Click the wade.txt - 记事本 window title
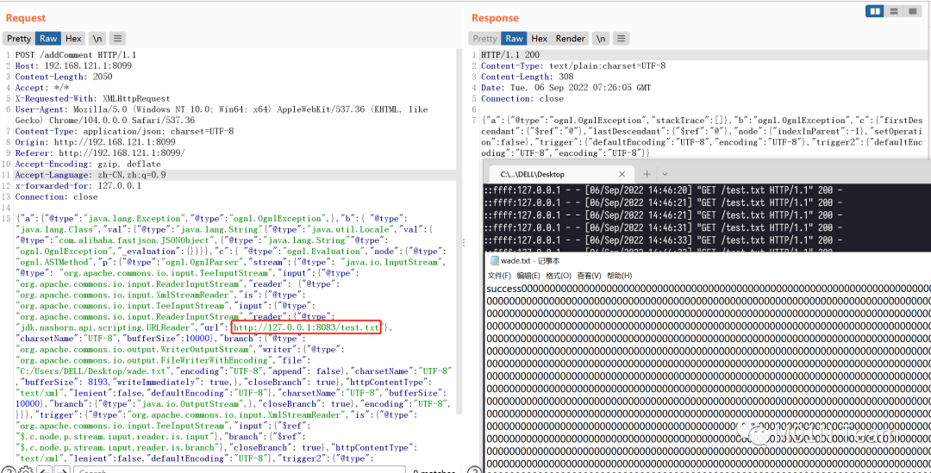This screenshot has width=931, height=473. [531, 261]
